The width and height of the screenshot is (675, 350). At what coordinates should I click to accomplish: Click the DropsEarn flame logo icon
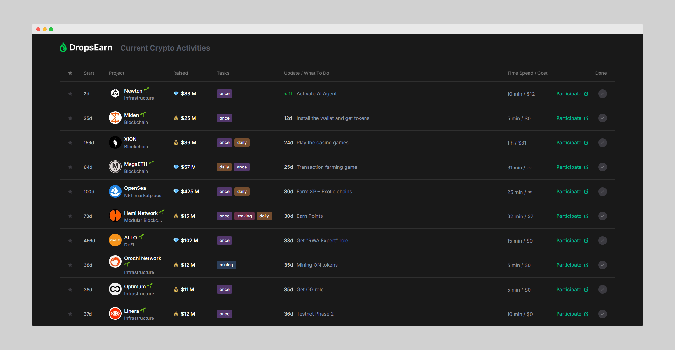[x=63, y=47]
